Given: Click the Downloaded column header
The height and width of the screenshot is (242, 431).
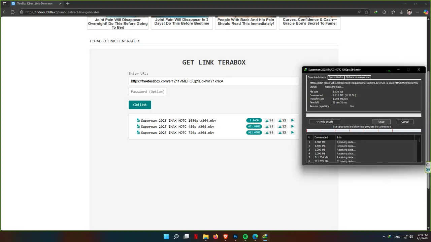Looking at the screenshot, I should [x=324, y=137].
